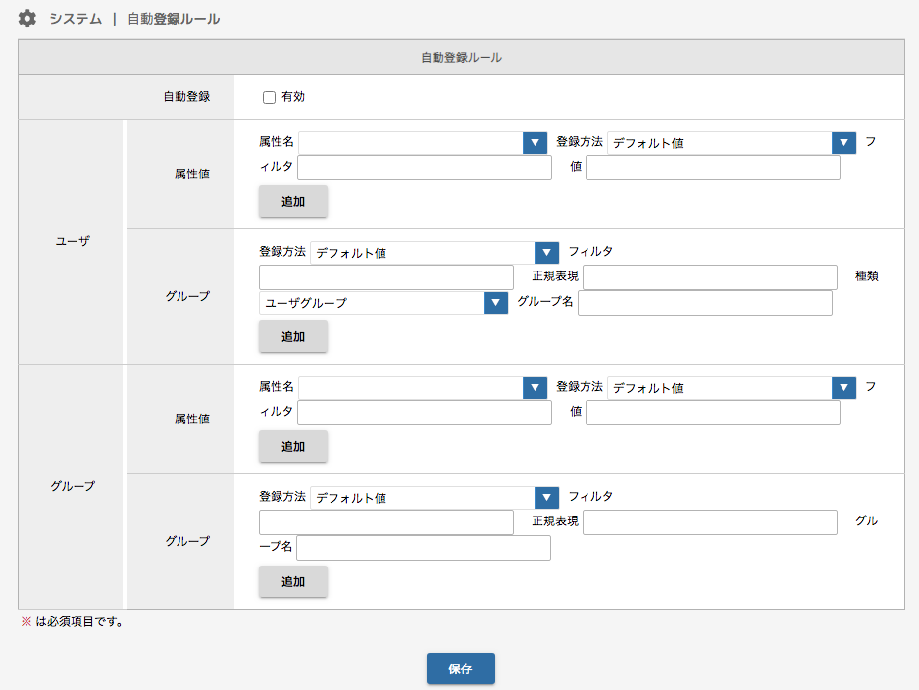Open the グループ 属性値 属性名 dropdown

pos(423,388)
